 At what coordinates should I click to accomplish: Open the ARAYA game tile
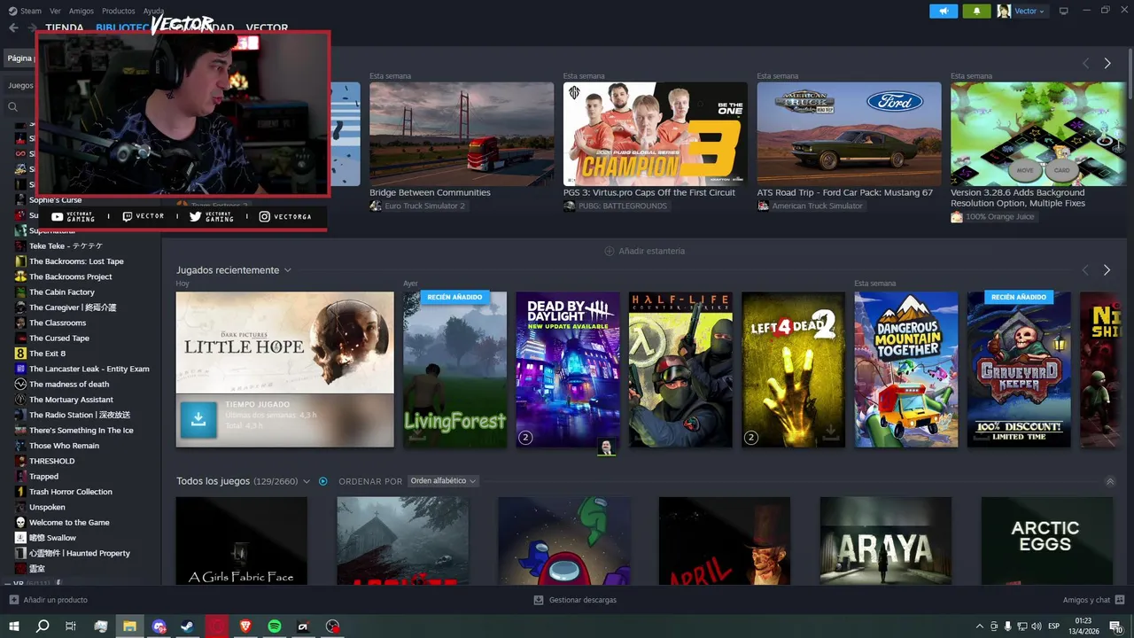pos(886,541)
